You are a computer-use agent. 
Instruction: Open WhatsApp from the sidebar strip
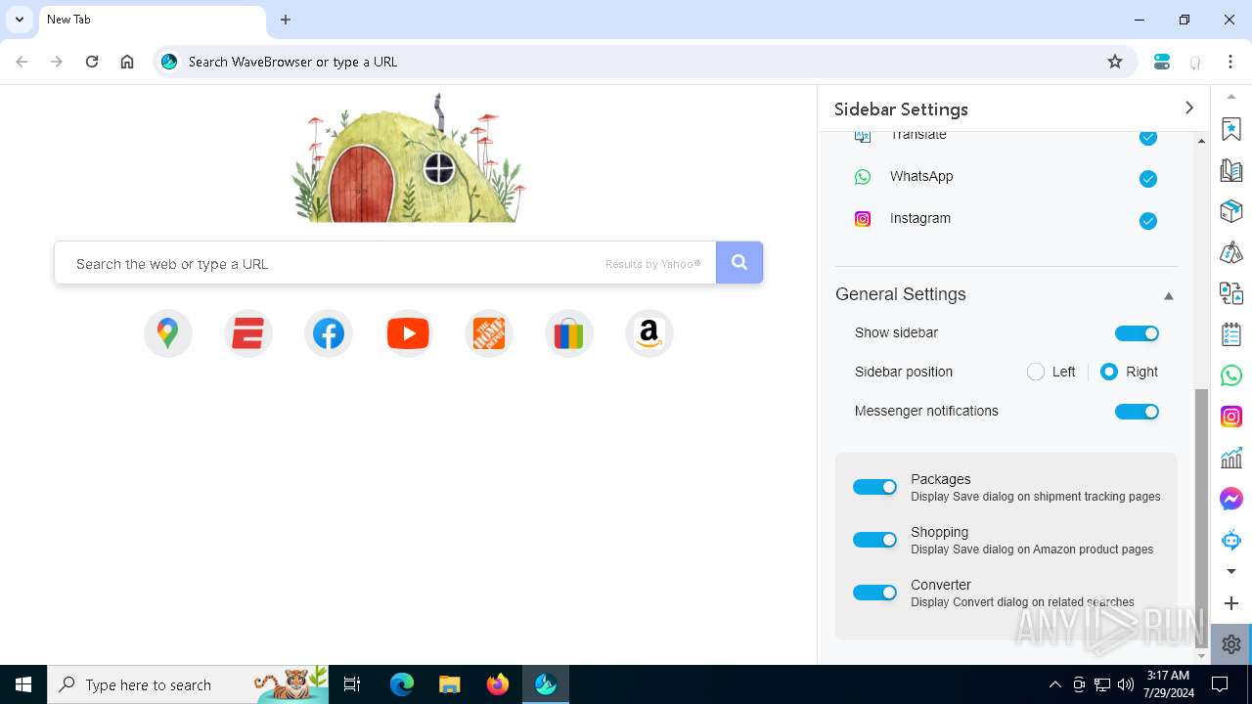coord(1231,375)
